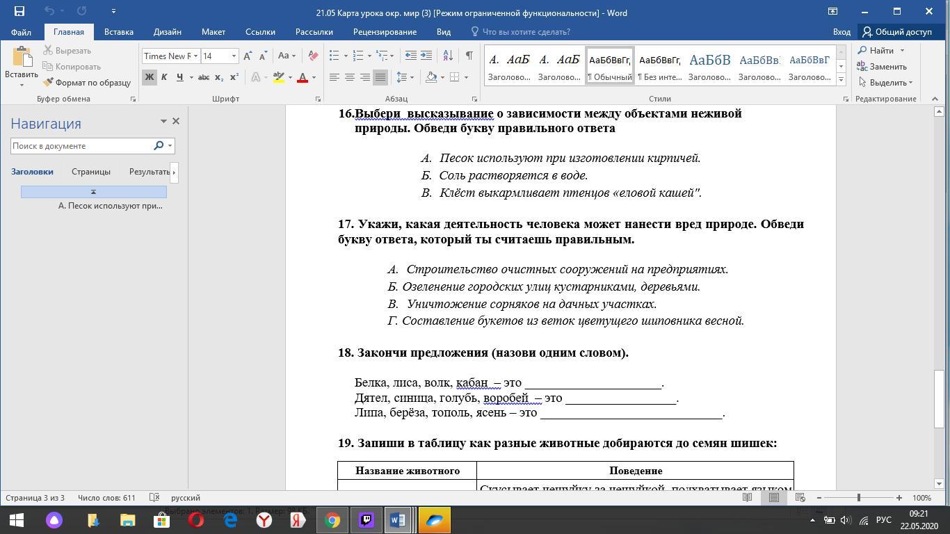Click the Вставить paste icon
This screenshot has height=534, width=950.
click(21, 58)
